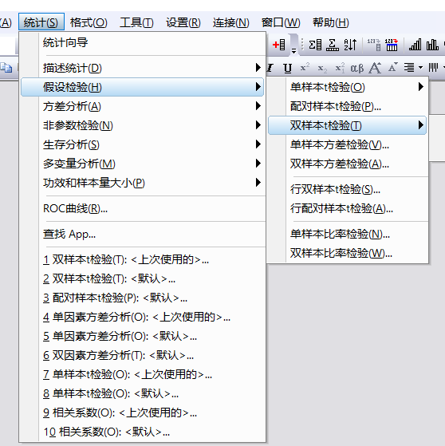Click the Add New Columns toolbar icon
Viewport: 445px width, 446px height.
coord(278,45)
